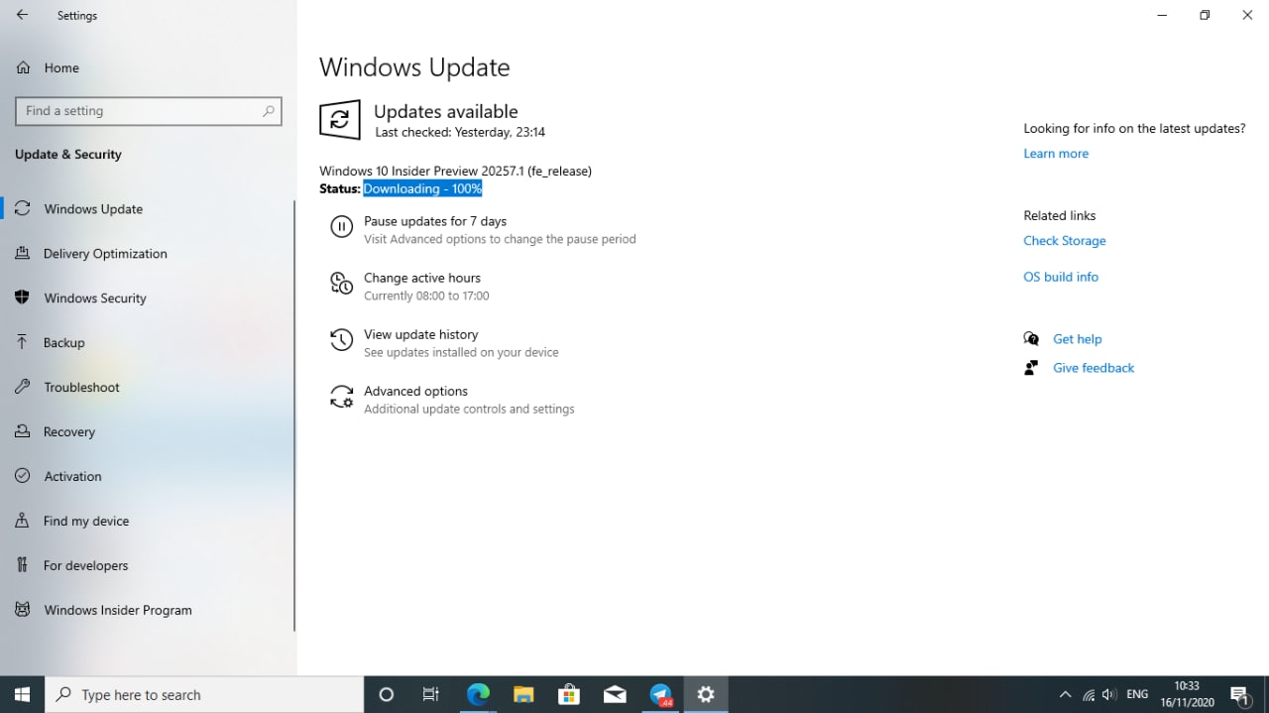
Task: Click the update history clock icon
Action: [341, 340]
